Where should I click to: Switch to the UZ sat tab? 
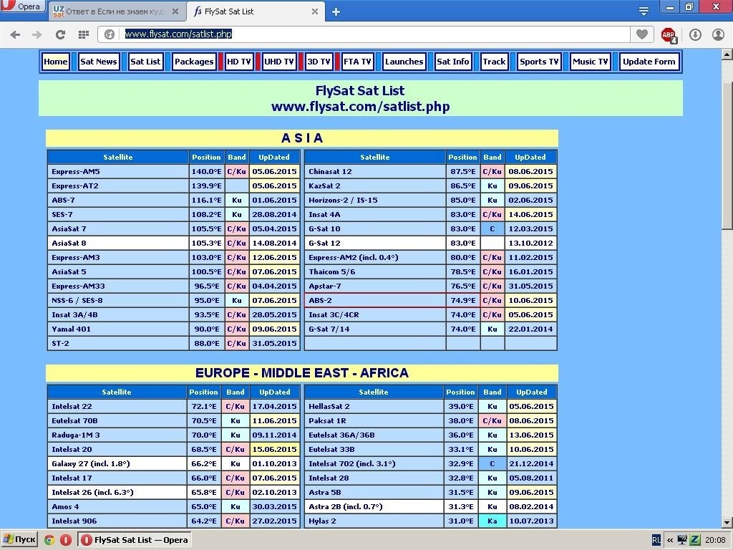[x=115, y=11]
